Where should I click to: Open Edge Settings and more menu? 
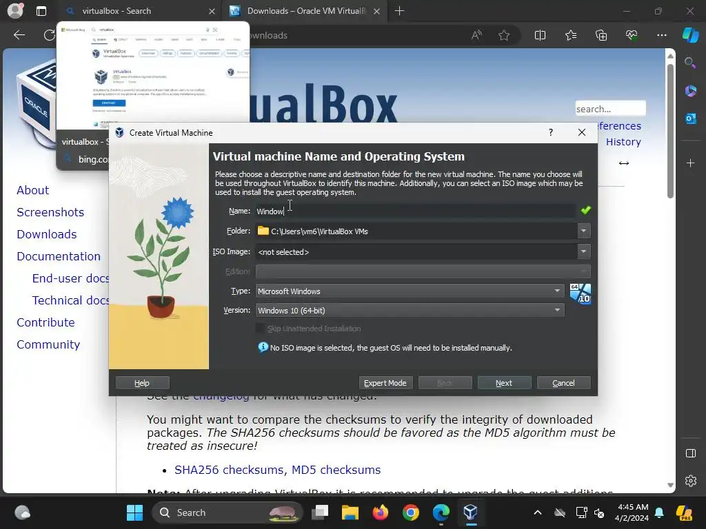click(x=661, y=35)
